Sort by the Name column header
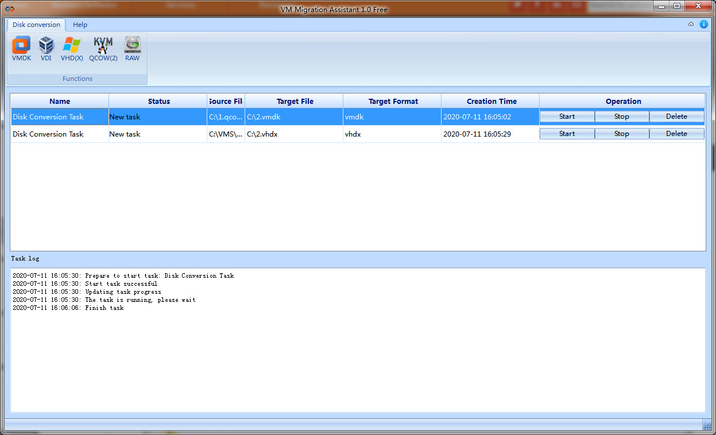716x435 pixels. tap(60, 101)
